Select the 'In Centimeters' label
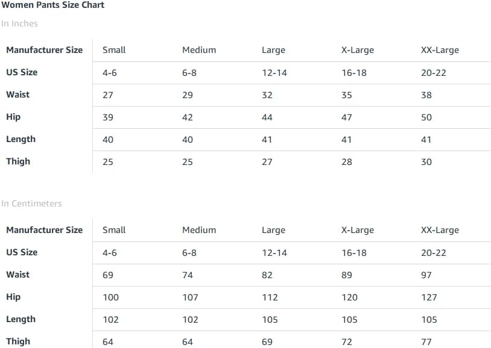Image resolution: width=491 pixels, height=348 pixels. [31, 204]
